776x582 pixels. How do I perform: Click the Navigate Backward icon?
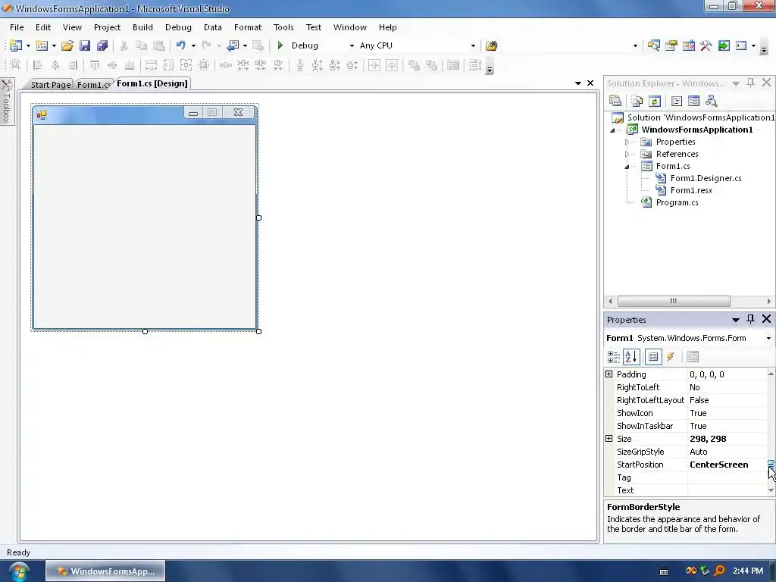233,45
